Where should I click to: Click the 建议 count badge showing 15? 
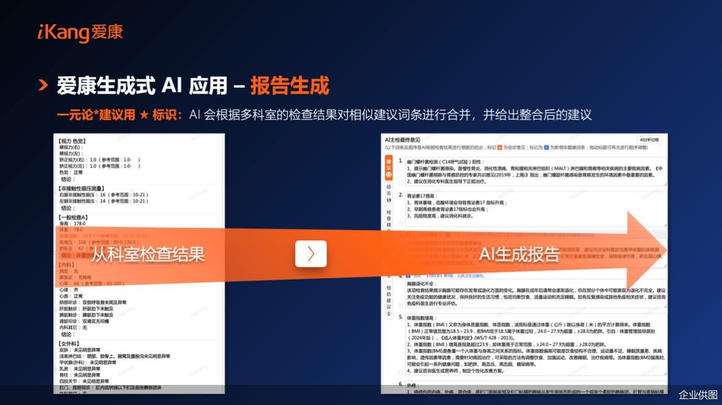click(x=388, y=175)
